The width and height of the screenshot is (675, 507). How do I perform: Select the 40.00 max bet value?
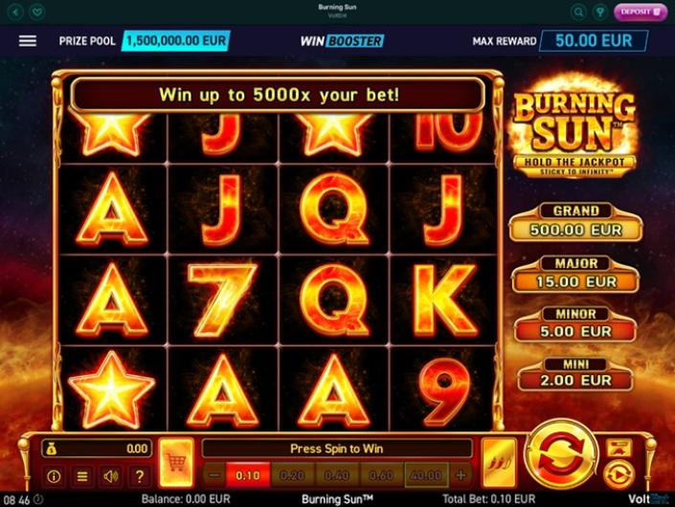[426, 475]
